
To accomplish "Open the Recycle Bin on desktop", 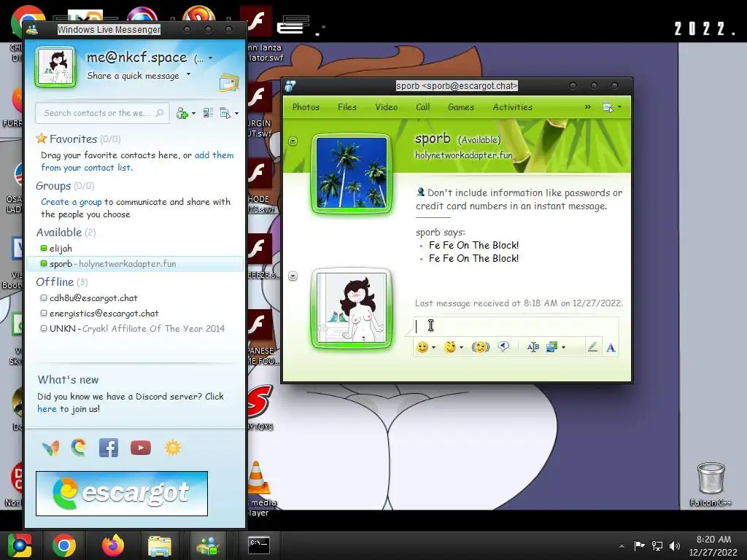I will (711, 484).
